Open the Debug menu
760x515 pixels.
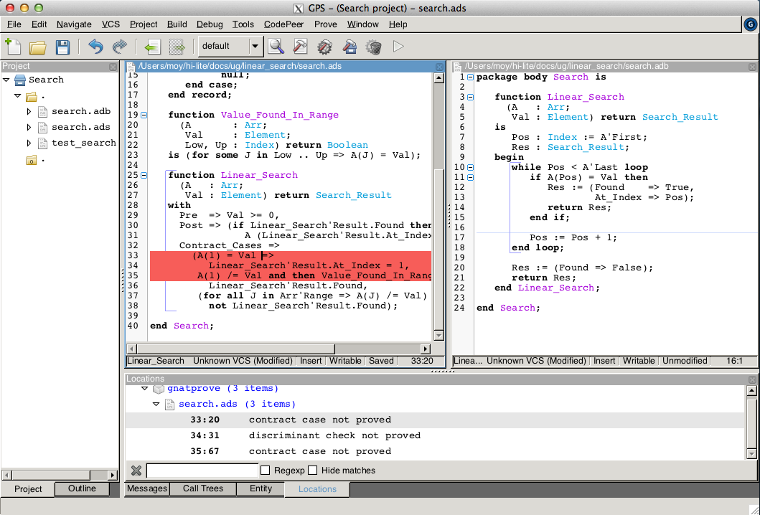click(210, 24)
